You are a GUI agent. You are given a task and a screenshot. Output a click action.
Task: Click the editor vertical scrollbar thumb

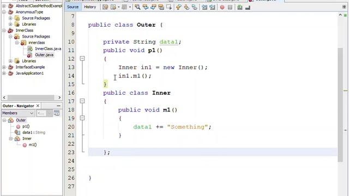pyautogui.click(x=340, y=105)
